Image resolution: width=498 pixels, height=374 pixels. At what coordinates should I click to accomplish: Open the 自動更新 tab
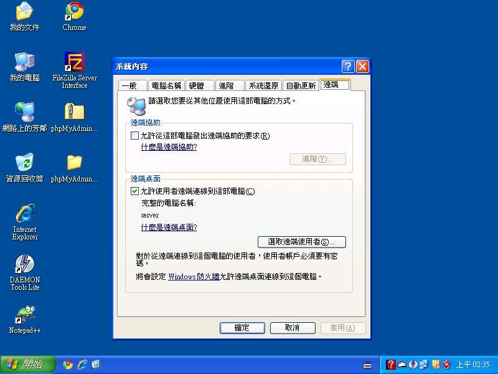point(301,86)
